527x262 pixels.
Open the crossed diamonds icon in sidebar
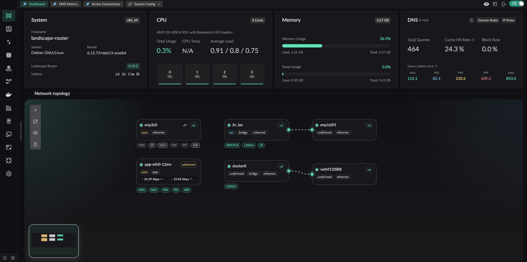(9, 160)
